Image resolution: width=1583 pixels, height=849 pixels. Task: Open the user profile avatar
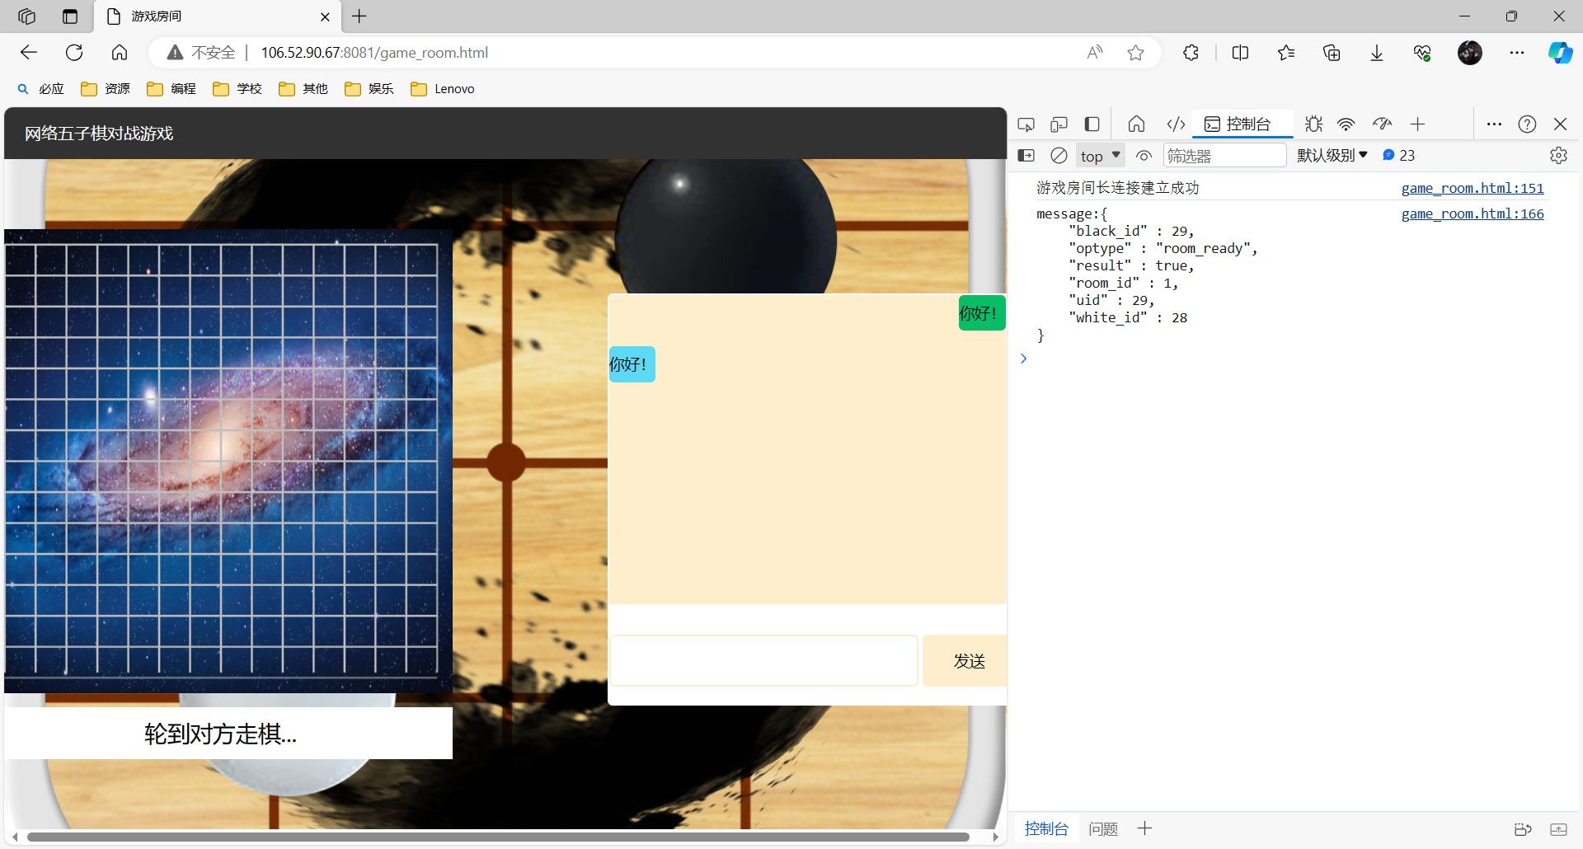(x=1470, y=53)
